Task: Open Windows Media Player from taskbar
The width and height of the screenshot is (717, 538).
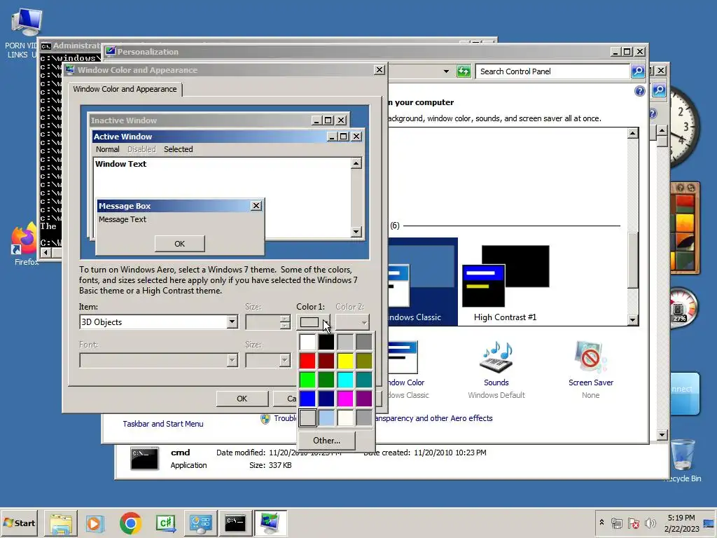Action: pos(95,523)
